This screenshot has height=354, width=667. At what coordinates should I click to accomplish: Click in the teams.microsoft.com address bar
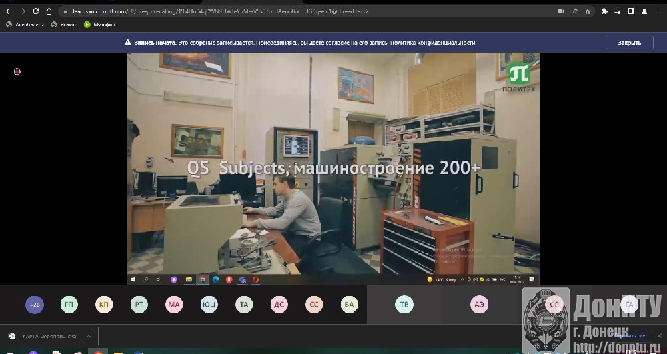(267, 11)
